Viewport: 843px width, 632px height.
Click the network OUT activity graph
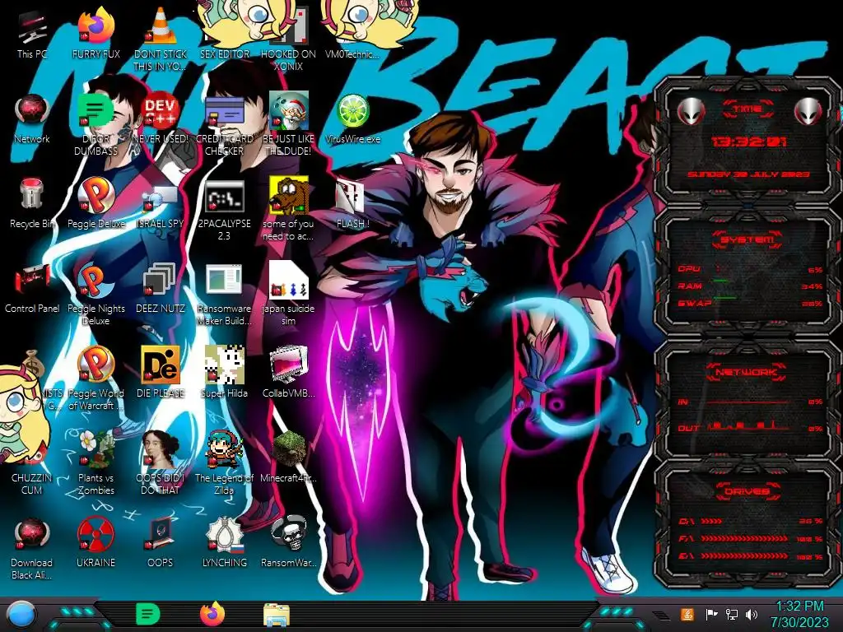pos(749,426)
